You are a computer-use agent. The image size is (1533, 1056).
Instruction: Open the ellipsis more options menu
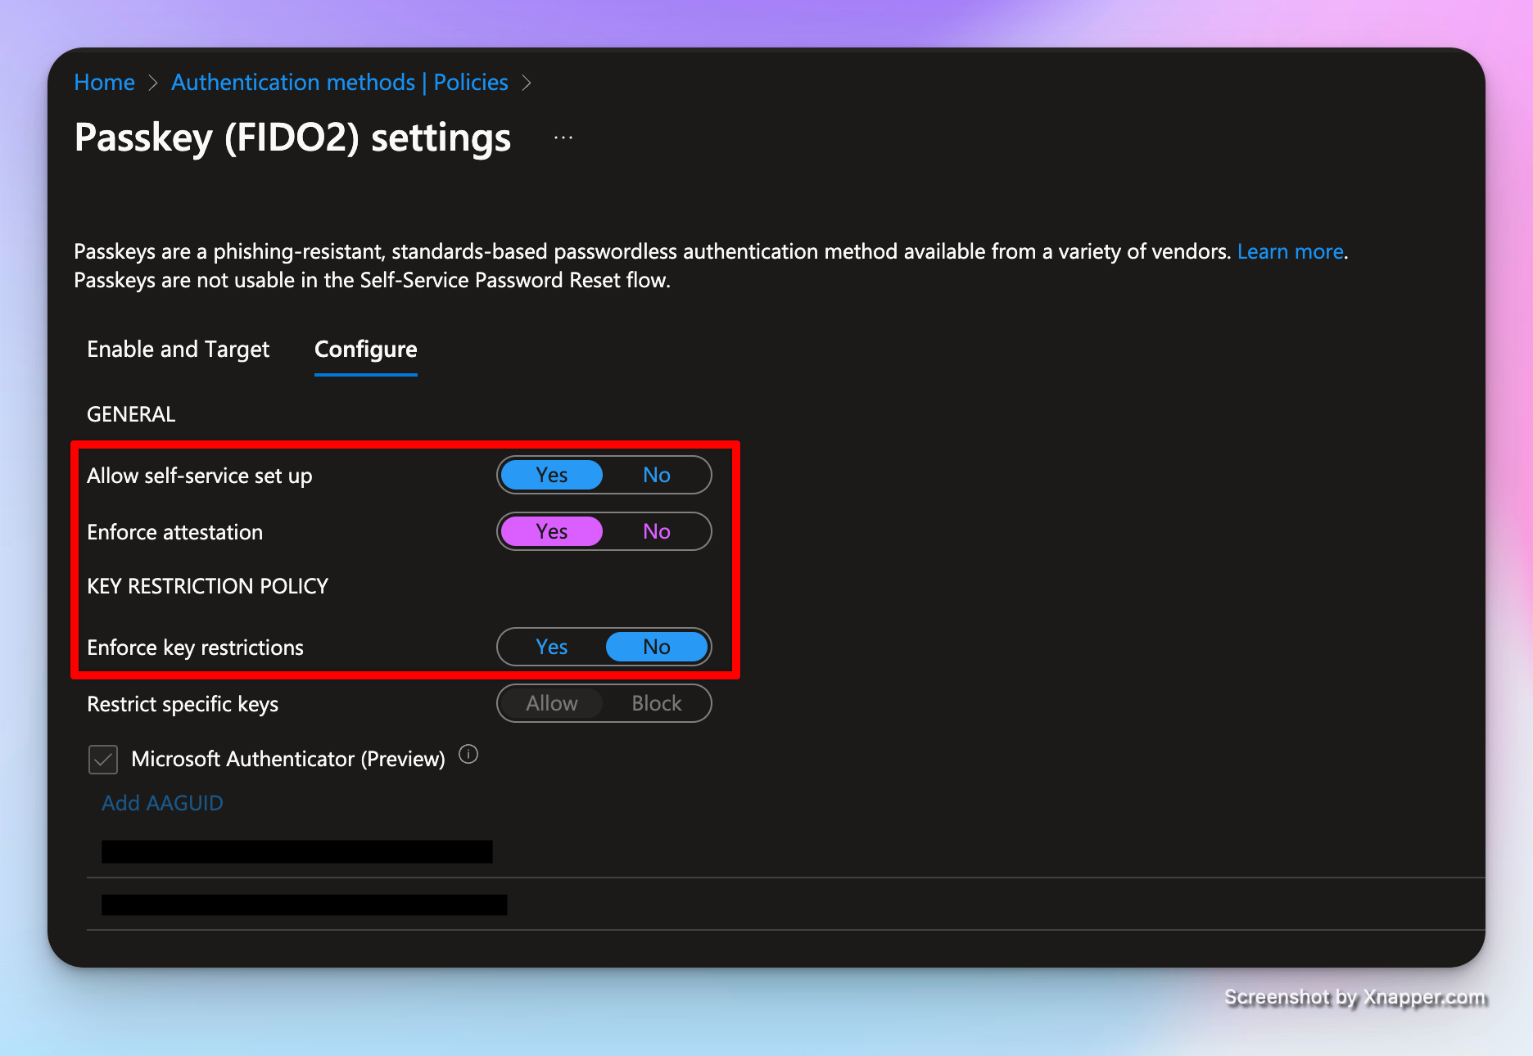point(563,138)
